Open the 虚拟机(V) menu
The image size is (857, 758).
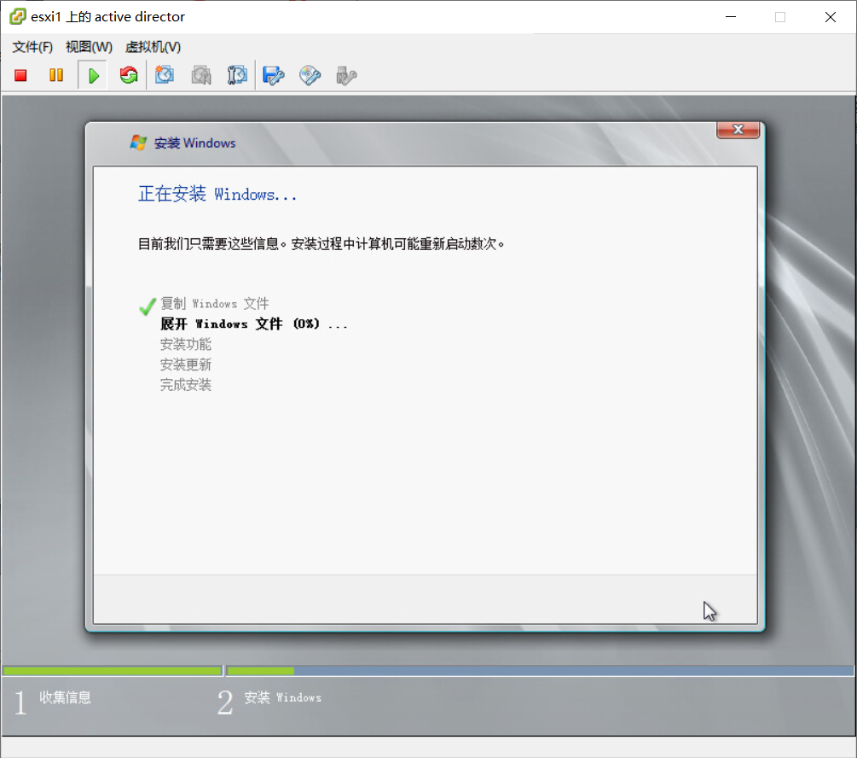(x=153, y=47)
